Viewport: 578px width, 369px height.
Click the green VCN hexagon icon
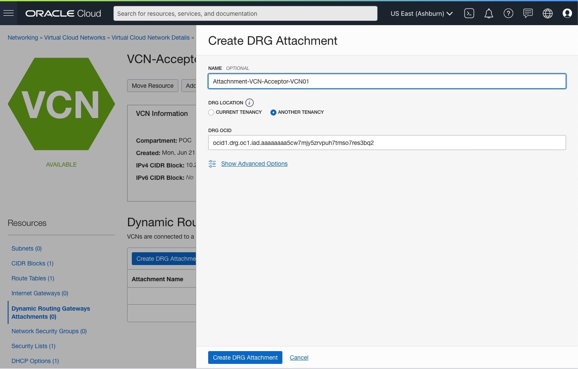[x=61, y=104]
